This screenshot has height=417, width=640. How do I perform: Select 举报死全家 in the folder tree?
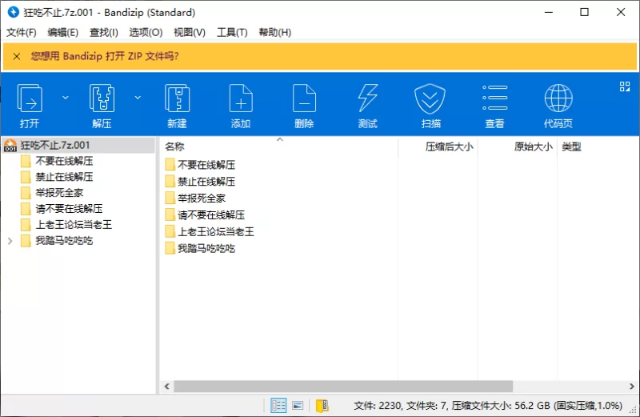(x=59, y=193)
